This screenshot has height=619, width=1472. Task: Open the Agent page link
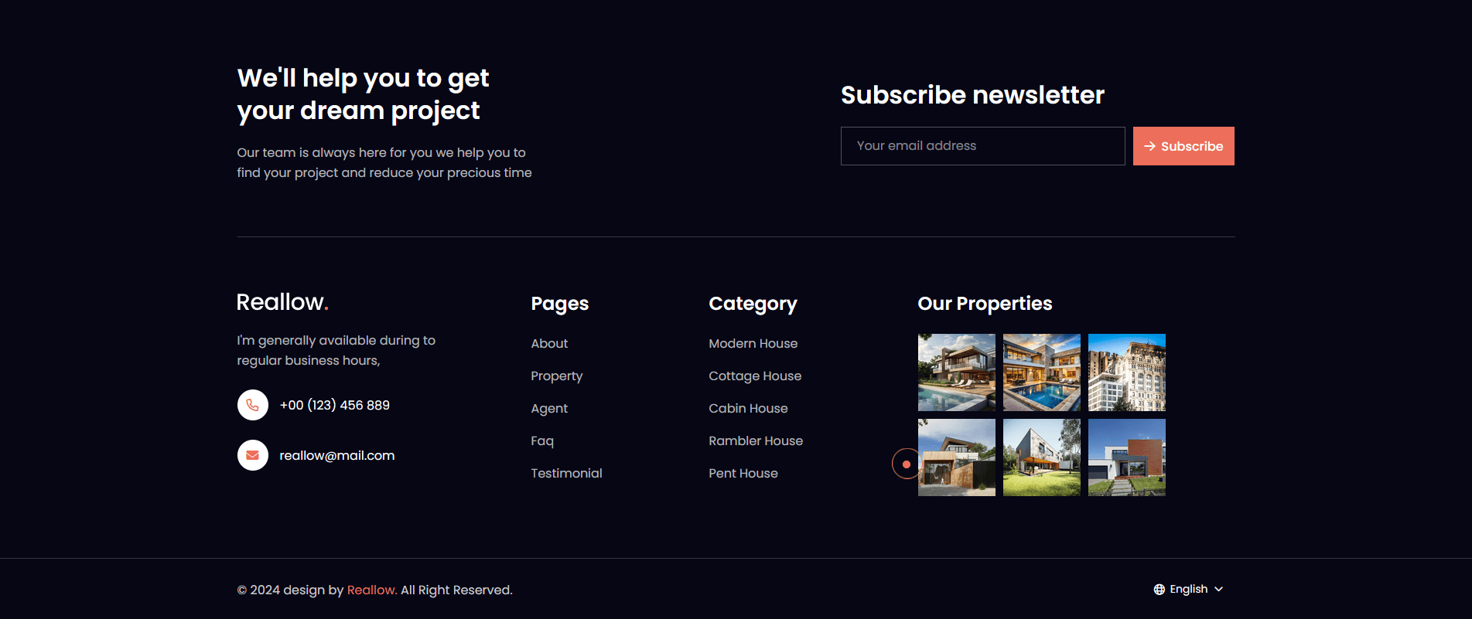549,408
